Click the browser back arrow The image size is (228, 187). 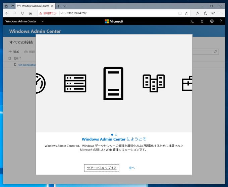7,13
